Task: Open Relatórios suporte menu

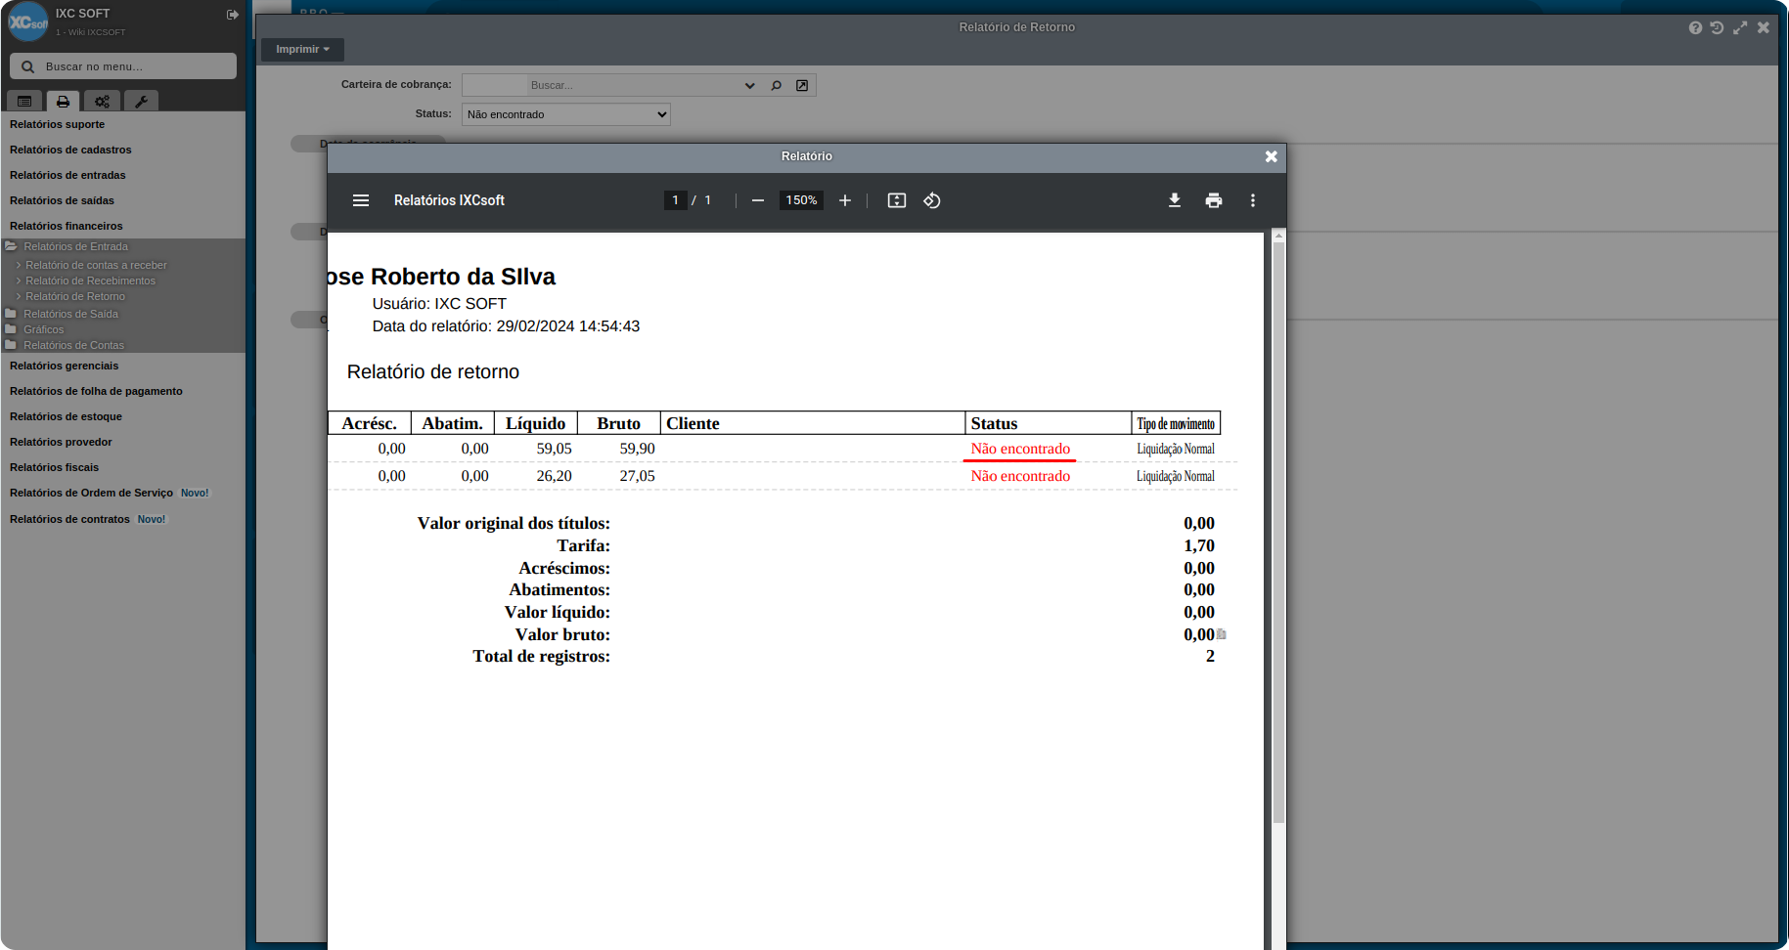Action: click(57, 124)
